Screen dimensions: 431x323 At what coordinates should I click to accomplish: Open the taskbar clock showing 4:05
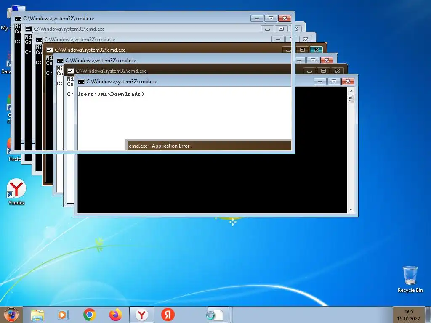(408, 312)
